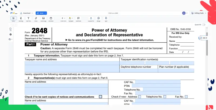This screenshot has width=216, height=110.
Task: Click the first representative name field
Action: point(66,86)
